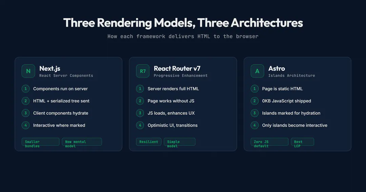Click step 1 circle beside Page is static HTML

[255, 89]
